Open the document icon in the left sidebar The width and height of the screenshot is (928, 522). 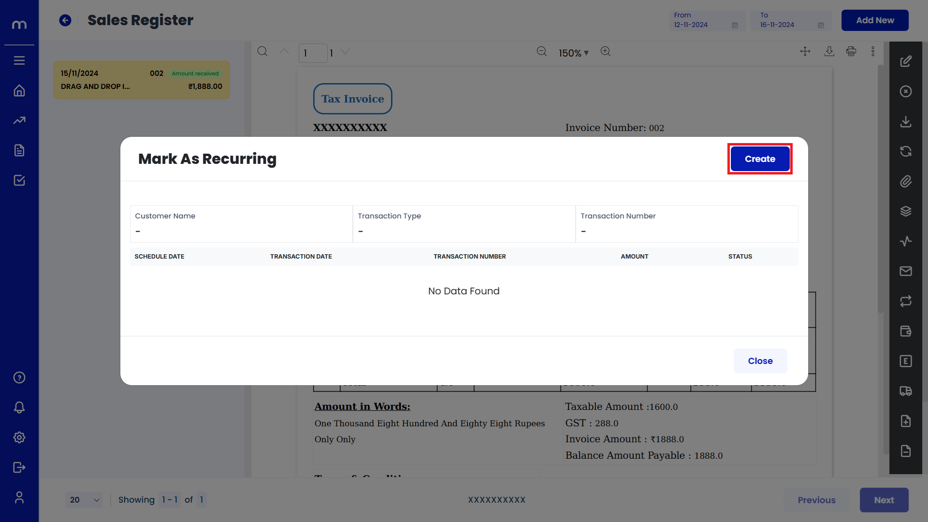click(19, 150)
